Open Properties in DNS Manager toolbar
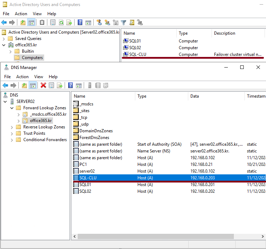Viewport: 266px width, 249px height. pos(52,86)
